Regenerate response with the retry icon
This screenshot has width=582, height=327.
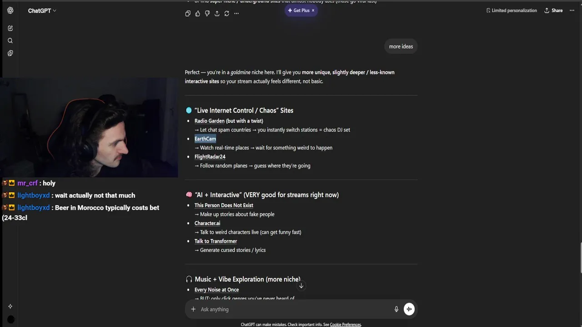click(226, 14)
